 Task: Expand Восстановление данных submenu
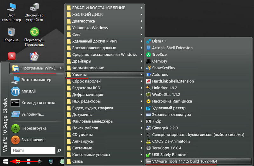point(105,48)
